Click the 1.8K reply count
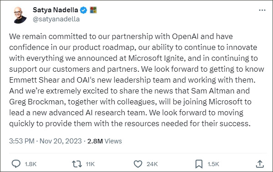Viewport: 273px width, 172px height. coord(30,164)
